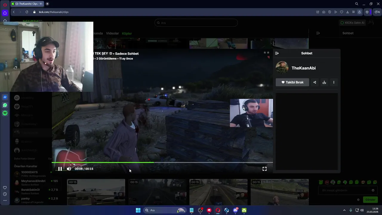Open WhatsApp in Opera sidebar
The image size is (382, 215).
(5, 105)
